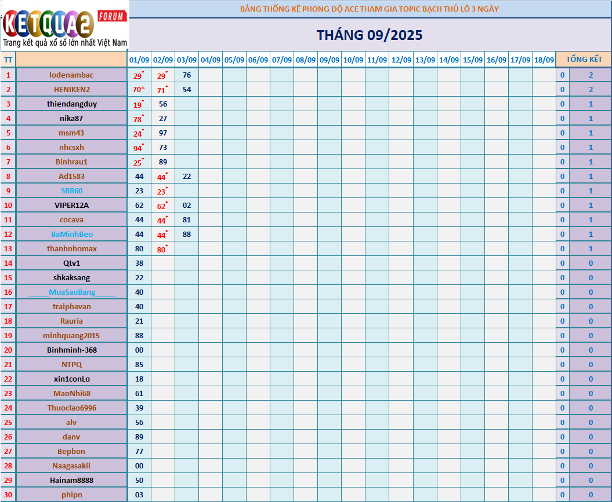The height and width of the screenshot is (502, 612).
Task: Select the 02 cell in VIPER12A row
Action: click(187, 205)
